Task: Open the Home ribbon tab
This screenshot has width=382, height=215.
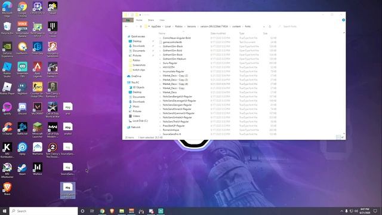Action: 139,20
